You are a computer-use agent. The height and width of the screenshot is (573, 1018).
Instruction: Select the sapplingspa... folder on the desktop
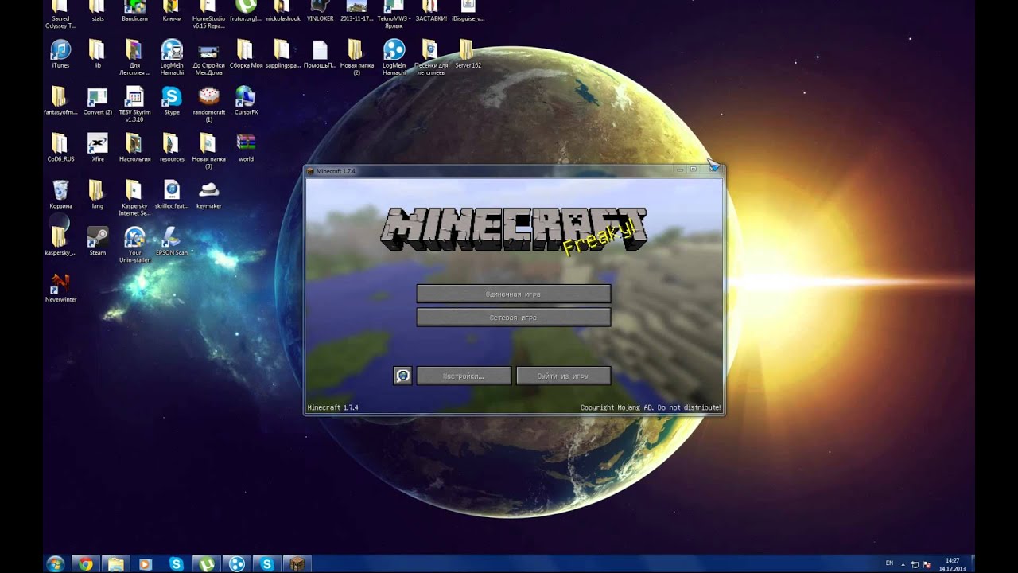(282, 54)
